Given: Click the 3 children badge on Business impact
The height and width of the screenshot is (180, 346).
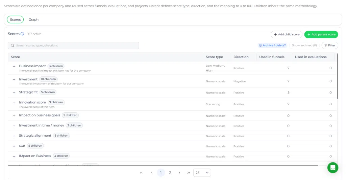Looking at the screenshot, I should tap(56, 66).
